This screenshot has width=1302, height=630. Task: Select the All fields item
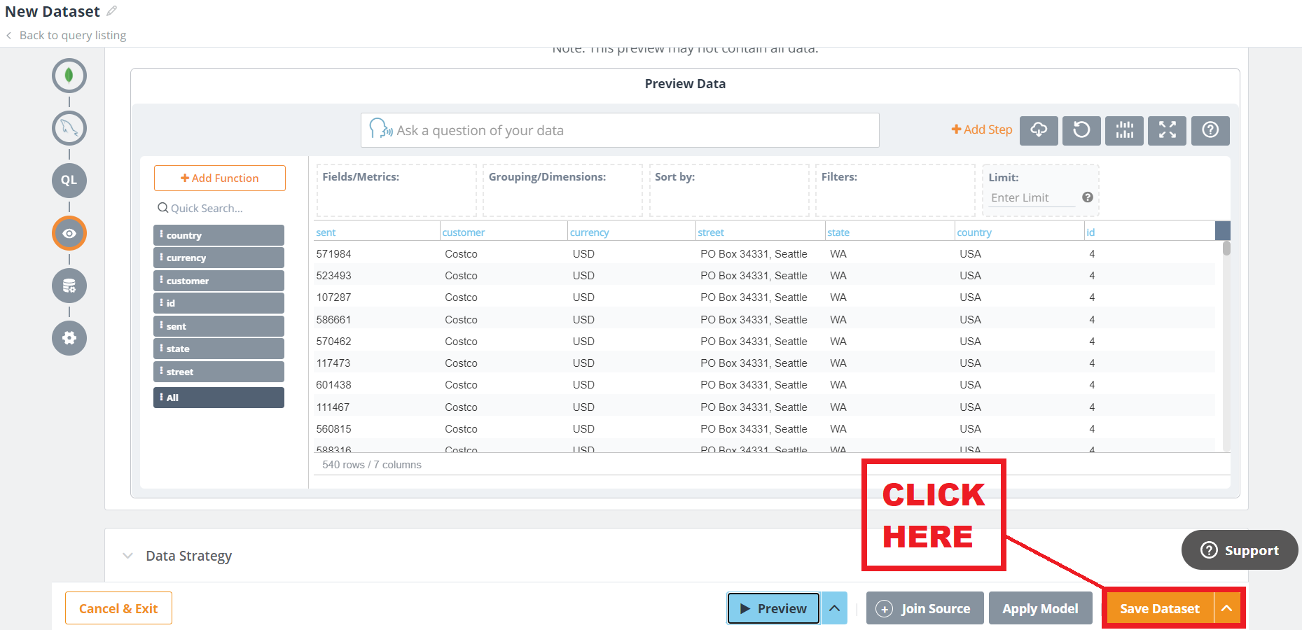tap(219, 398)
